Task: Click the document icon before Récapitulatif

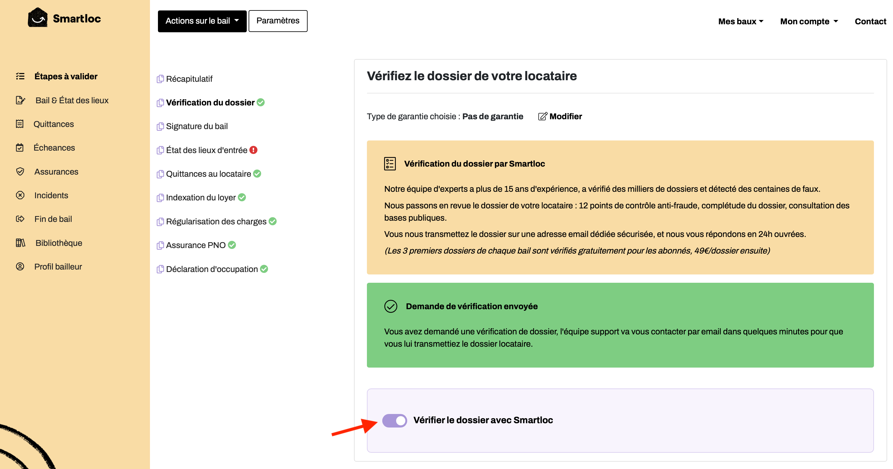Action: (x=160, y=79)
